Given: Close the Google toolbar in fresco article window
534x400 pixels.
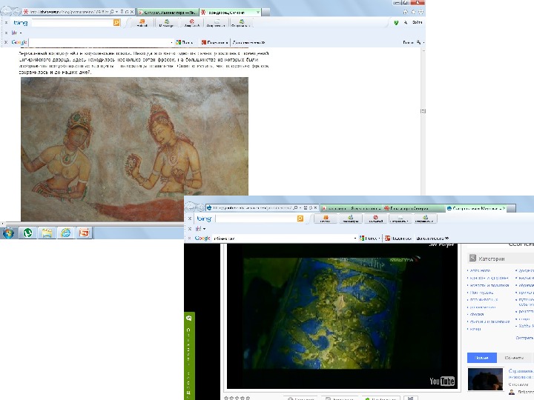Looking at the screenshot, I should click(x=6, y=42).
